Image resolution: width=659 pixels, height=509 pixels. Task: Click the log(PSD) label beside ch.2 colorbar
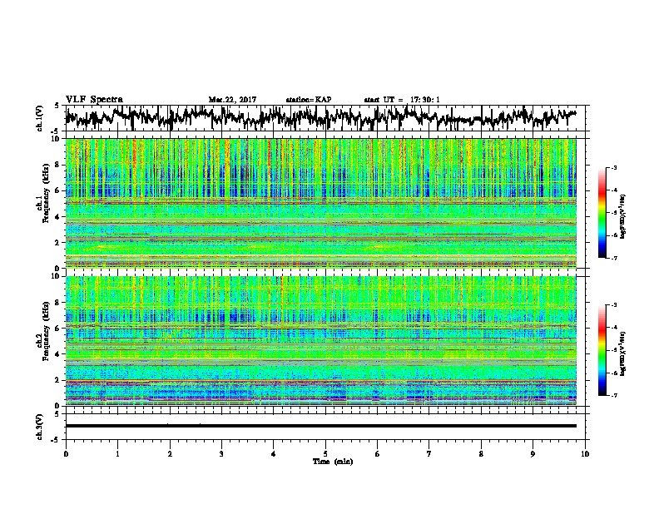pos(623,354)
